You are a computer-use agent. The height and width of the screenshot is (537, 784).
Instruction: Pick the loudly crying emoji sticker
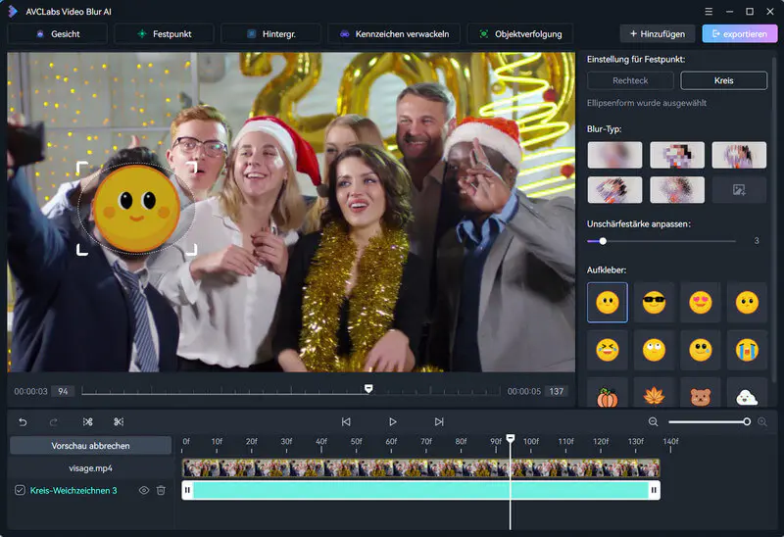(747, 350)
